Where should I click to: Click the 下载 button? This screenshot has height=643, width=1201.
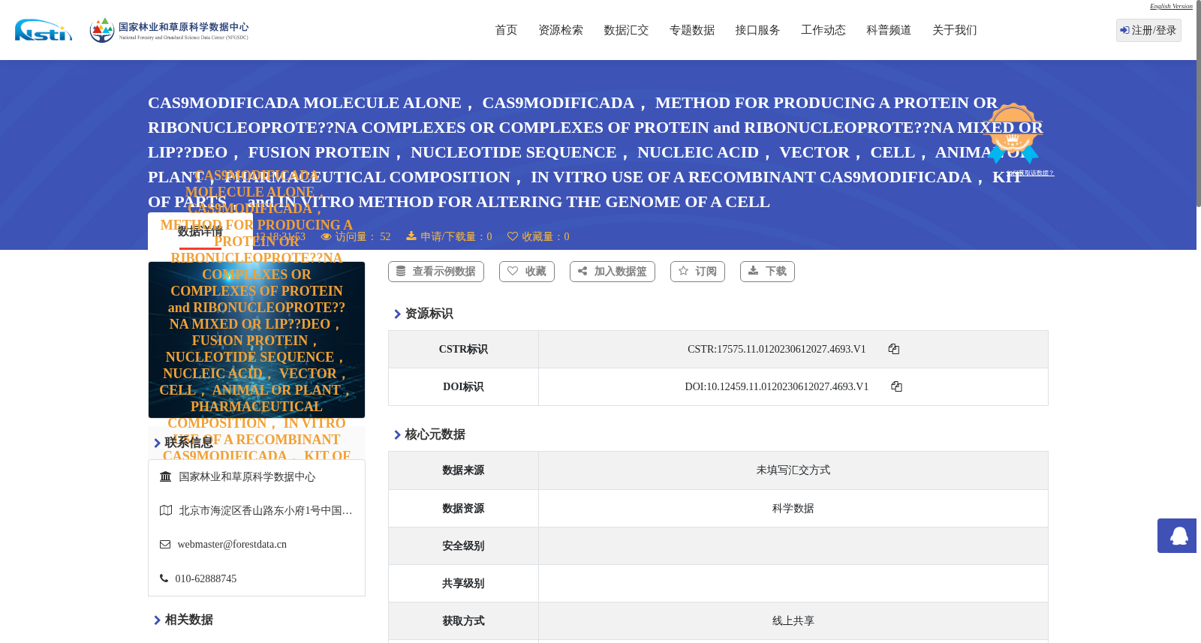click(x=767, y=272)
